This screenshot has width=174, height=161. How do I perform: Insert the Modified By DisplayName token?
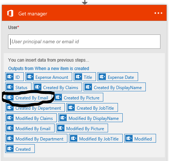pos(90,118)
